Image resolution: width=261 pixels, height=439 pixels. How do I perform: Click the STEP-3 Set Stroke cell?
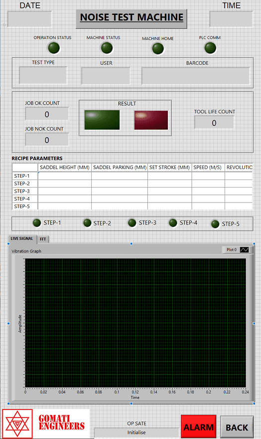170,191
